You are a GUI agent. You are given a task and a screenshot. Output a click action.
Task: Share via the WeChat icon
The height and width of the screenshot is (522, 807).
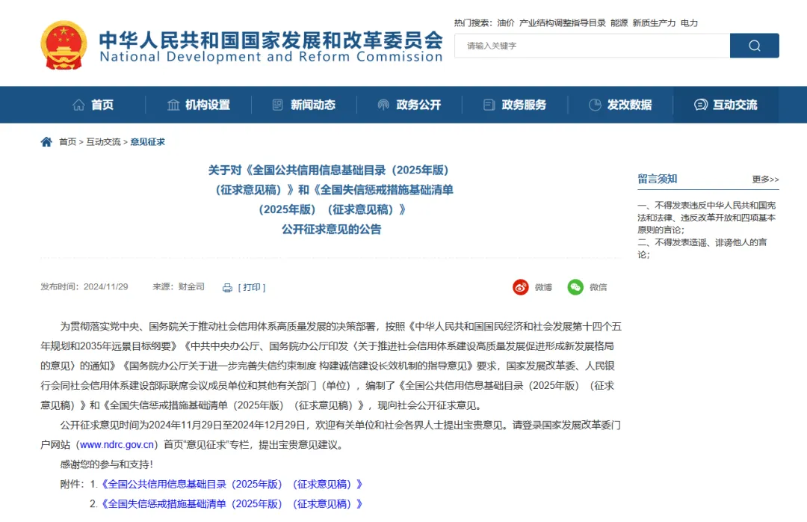(575, 287)
